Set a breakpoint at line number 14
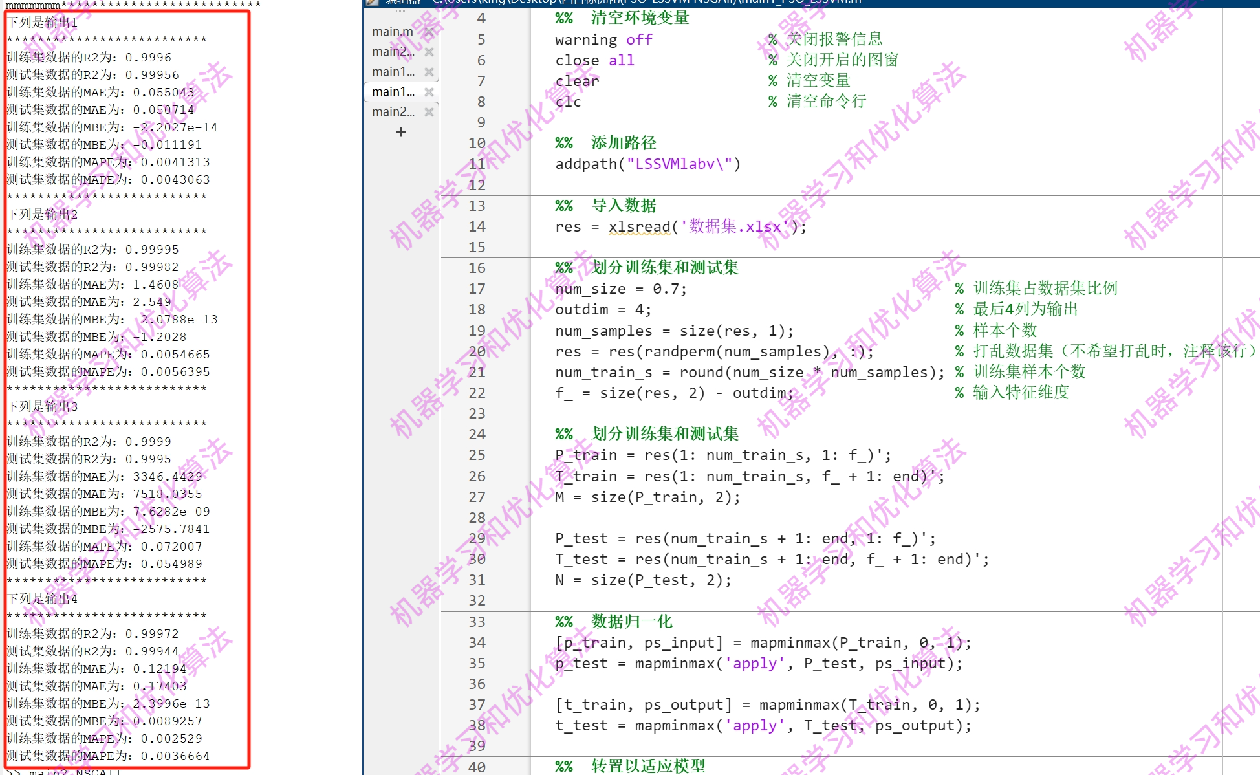The width and height of the screenshot is (1260, 775). (477, 226)
